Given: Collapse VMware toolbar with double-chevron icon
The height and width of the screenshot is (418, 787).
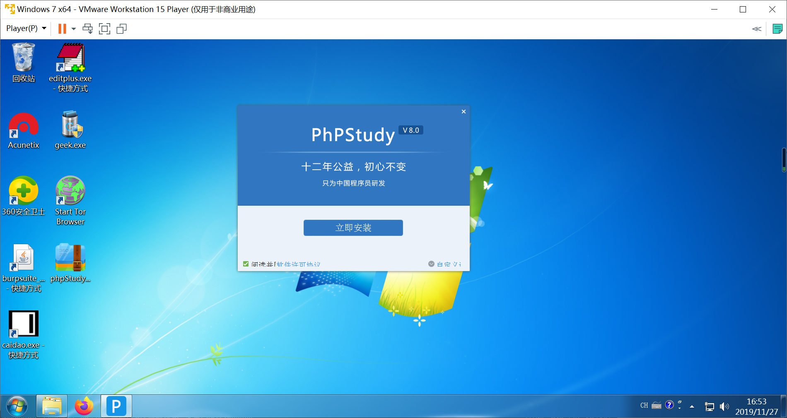Looking at the screenshot, I should (x=756, y=29).
